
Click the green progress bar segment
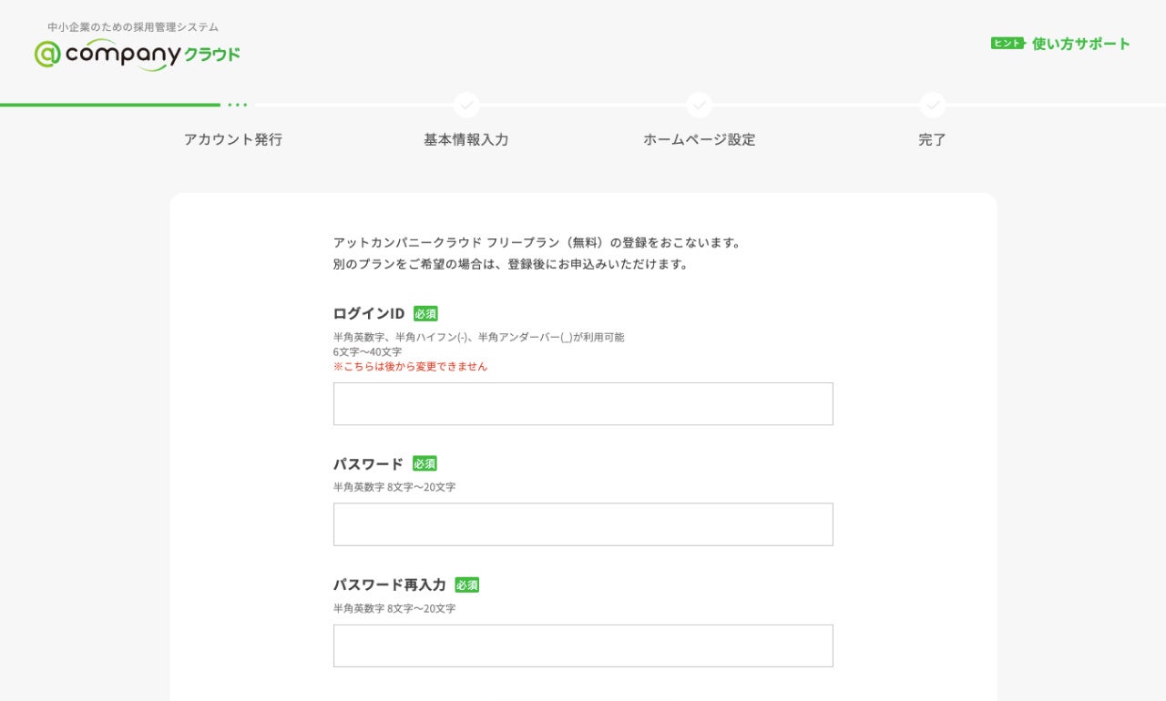point(109,105)
